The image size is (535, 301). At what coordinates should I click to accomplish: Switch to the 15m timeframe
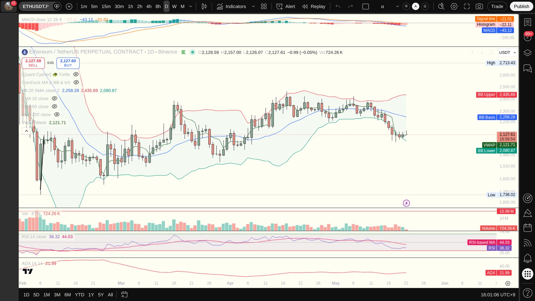pos(106,6)
